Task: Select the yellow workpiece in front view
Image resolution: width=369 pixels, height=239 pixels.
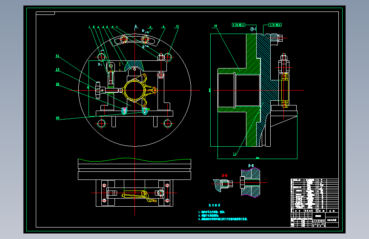Action: point(140,91)
